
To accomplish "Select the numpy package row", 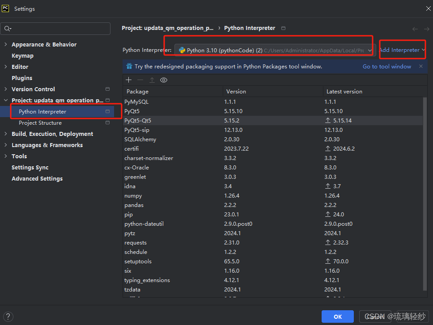I will [x=273, y=196].
